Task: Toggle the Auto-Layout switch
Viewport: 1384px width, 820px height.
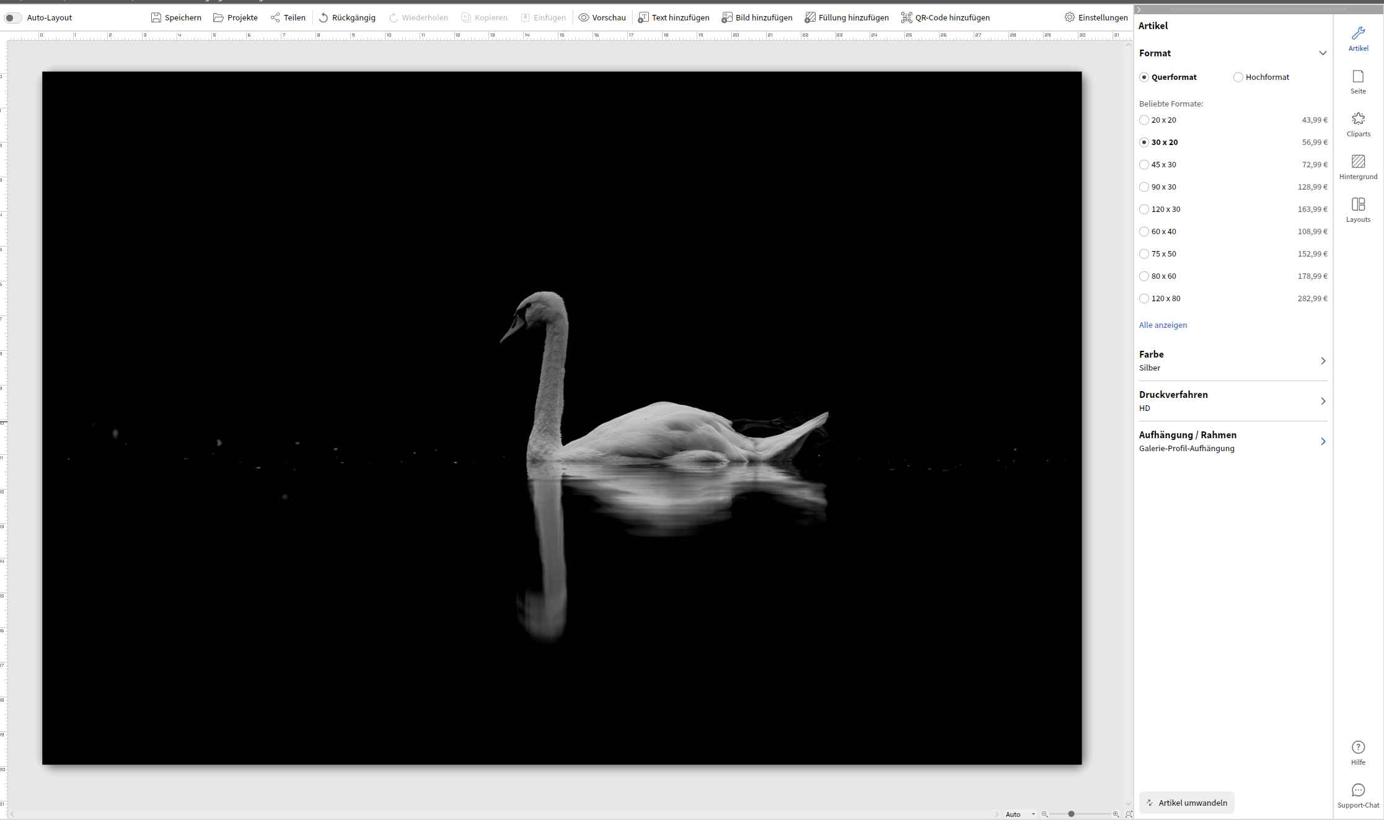Action: point(13,18)
